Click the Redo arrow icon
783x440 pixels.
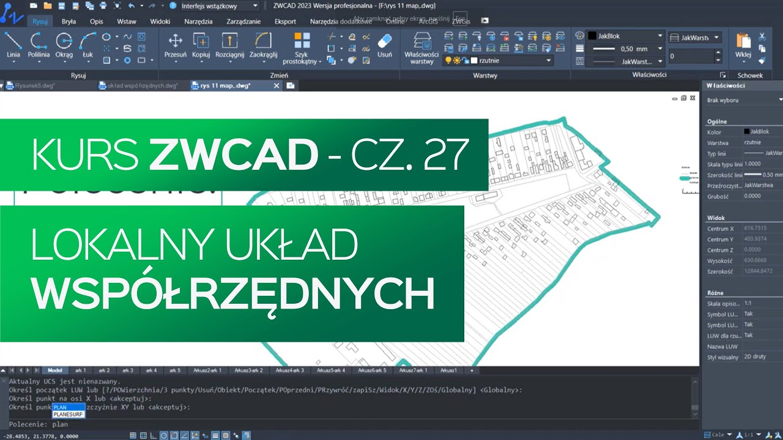152,5
